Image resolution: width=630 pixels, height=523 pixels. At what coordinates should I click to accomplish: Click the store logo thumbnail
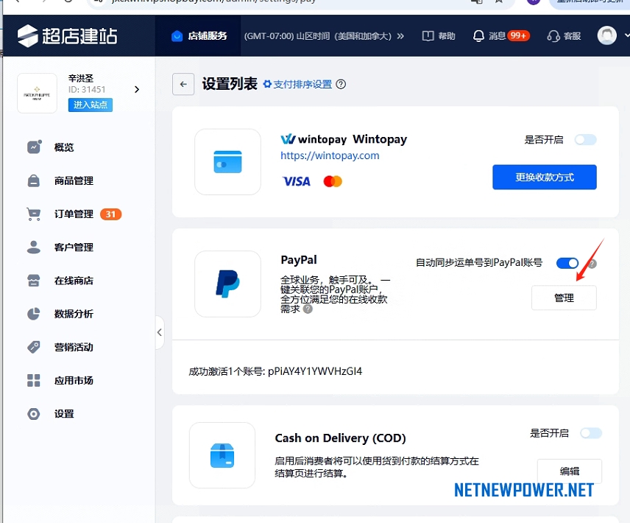click(37, 93)
